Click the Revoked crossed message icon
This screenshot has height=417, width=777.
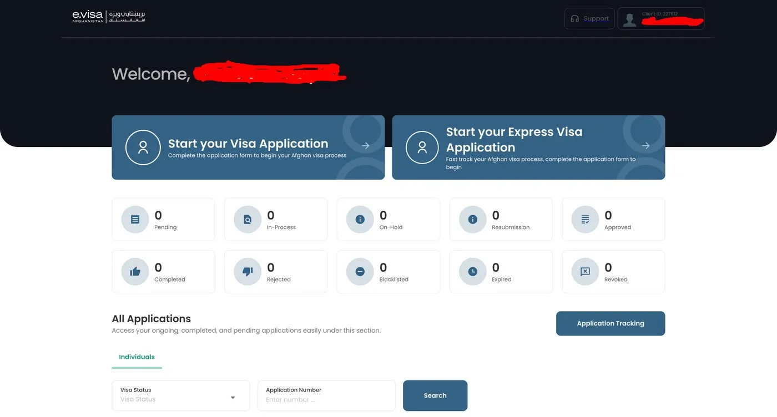[x=585, y=272]
